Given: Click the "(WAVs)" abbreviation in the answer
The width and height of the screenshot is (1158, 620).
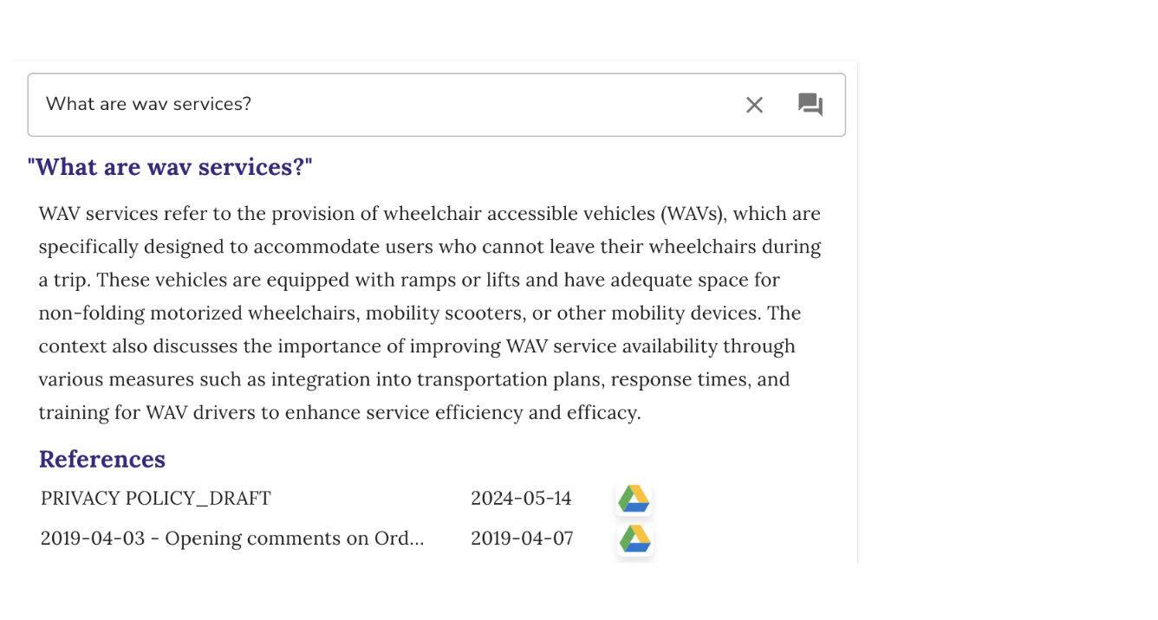Looking at the screenshot, I should 693,214.
